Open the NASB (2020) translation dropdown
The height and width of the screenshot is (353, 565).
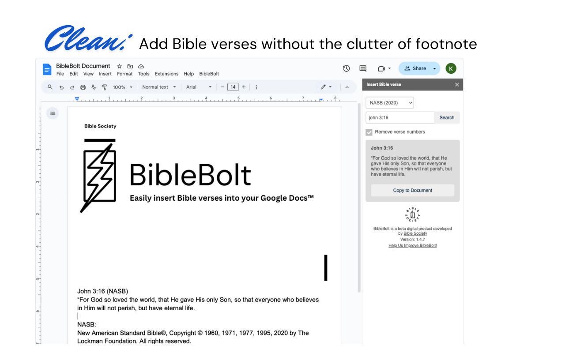pyautogui.click(x=390, y=103)
